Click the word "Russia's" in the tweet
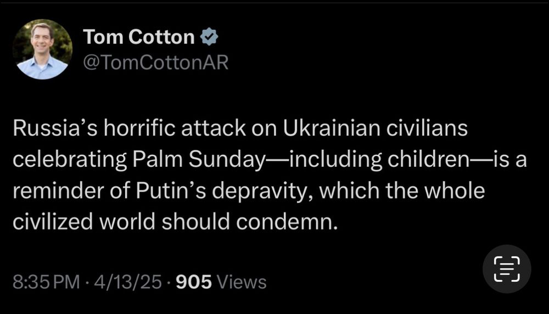The height and width of the screenshot is (314, 549). tap(47, 128)
